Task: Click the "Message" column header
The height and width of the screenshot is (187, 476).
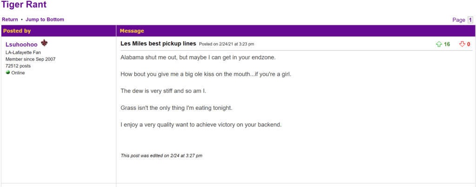Action: click(x=132, y=31)
